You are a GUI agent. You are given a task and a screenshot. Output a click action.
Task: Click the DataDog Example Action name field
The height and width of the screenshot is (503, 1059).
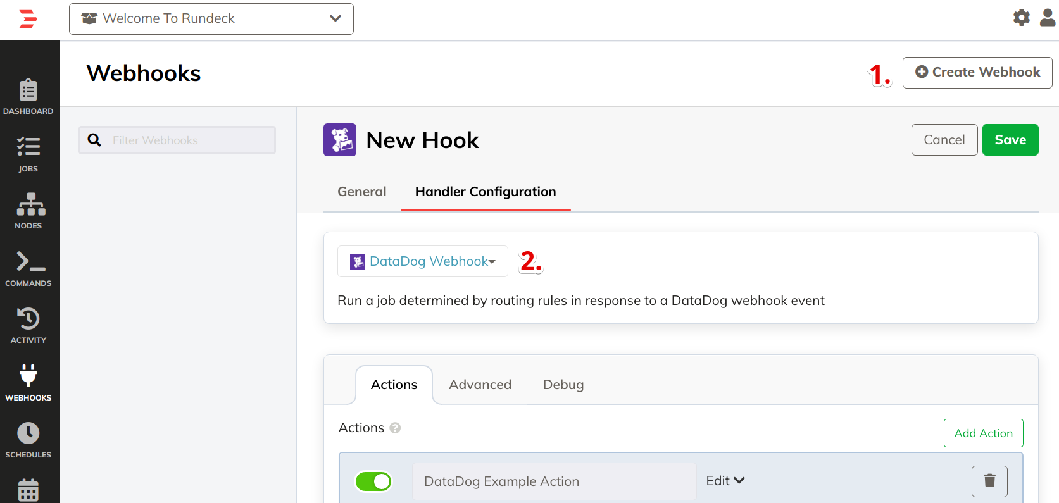(x=554, y=481)
